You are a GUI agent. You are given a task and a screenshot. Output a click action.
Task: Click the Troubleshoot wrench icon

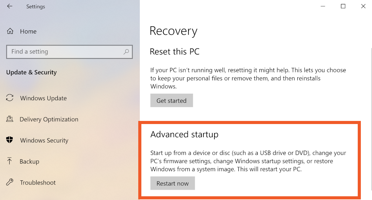[10, 182]
